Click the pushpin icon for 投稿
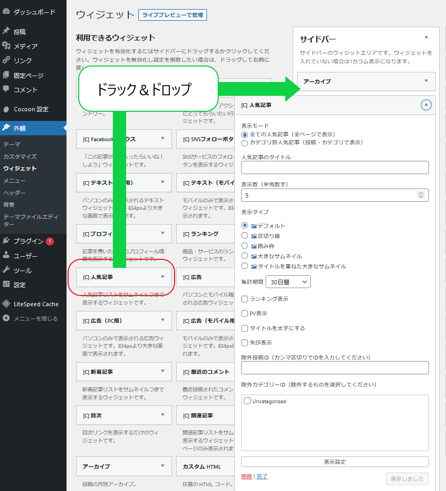This screenshot has height=491, width=446. click(x=6, y=31)
